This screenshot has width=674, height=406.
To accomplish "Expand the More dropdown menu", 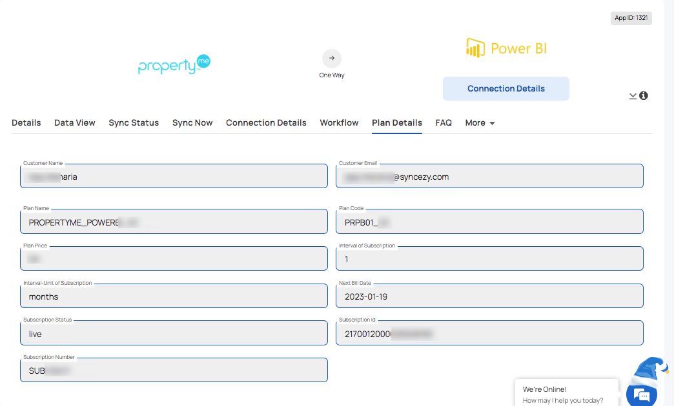I will pyautogui.click(x=480, y=122).
